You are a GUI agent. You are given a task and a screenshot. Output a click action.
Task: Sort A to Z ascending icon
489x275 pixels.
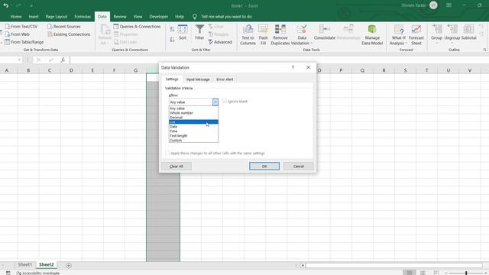click(x=172, y=29)
